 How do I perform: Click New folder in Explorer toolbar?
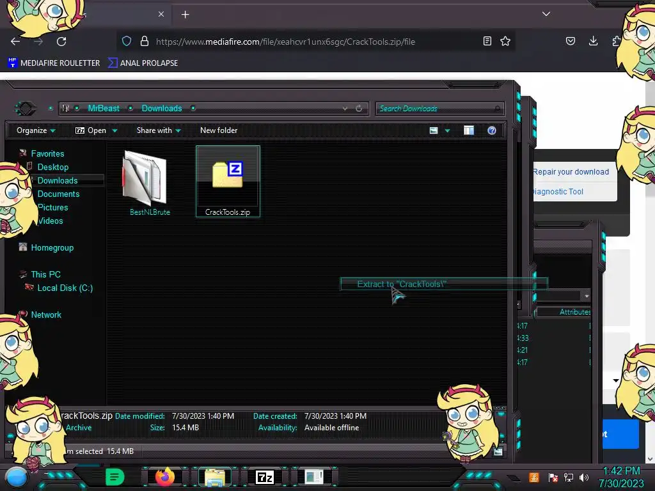(219, 130)
